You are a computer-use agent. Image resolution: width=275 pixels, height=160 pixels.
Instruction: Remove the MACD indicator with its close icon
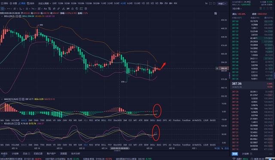[23, 99]
